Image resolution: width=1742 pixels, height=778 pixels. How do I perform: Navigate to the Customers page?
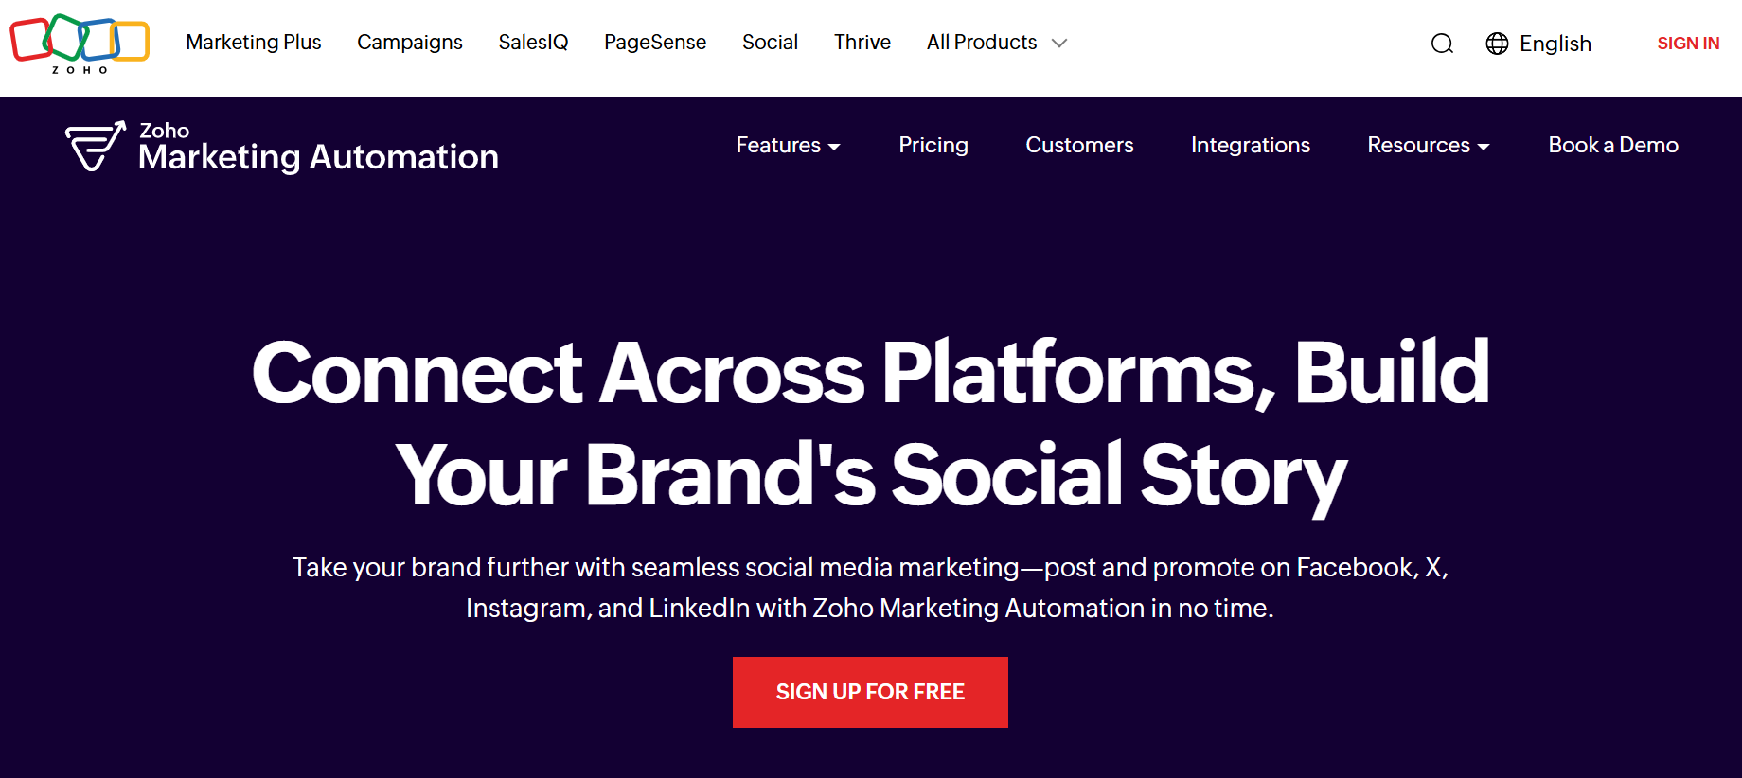coord(1079,145)
